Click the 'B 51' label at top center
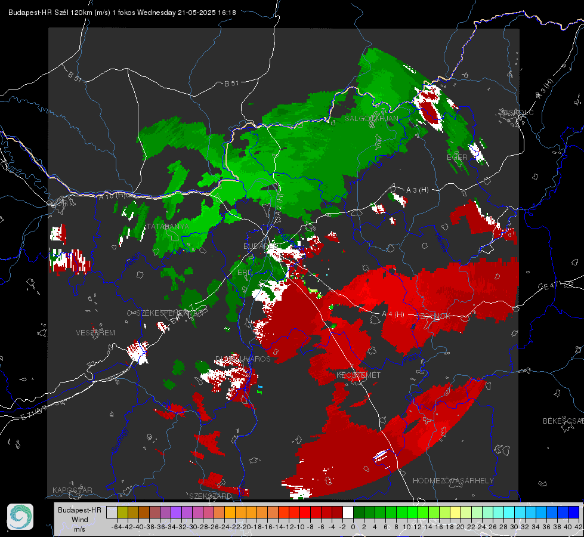This screenshot has height=537, width=584. pos(231,84)
